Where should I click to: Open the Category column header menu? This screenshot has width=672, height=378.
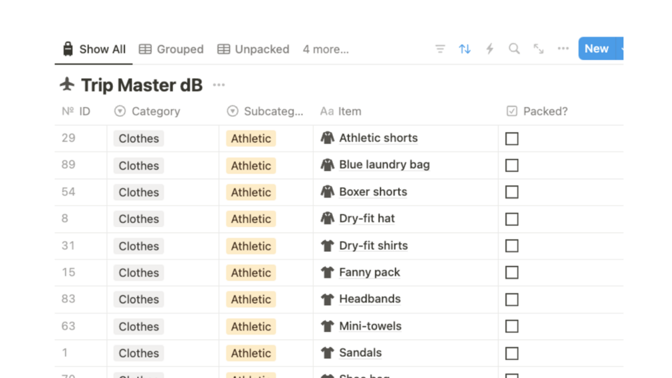(x=155, y=112)
